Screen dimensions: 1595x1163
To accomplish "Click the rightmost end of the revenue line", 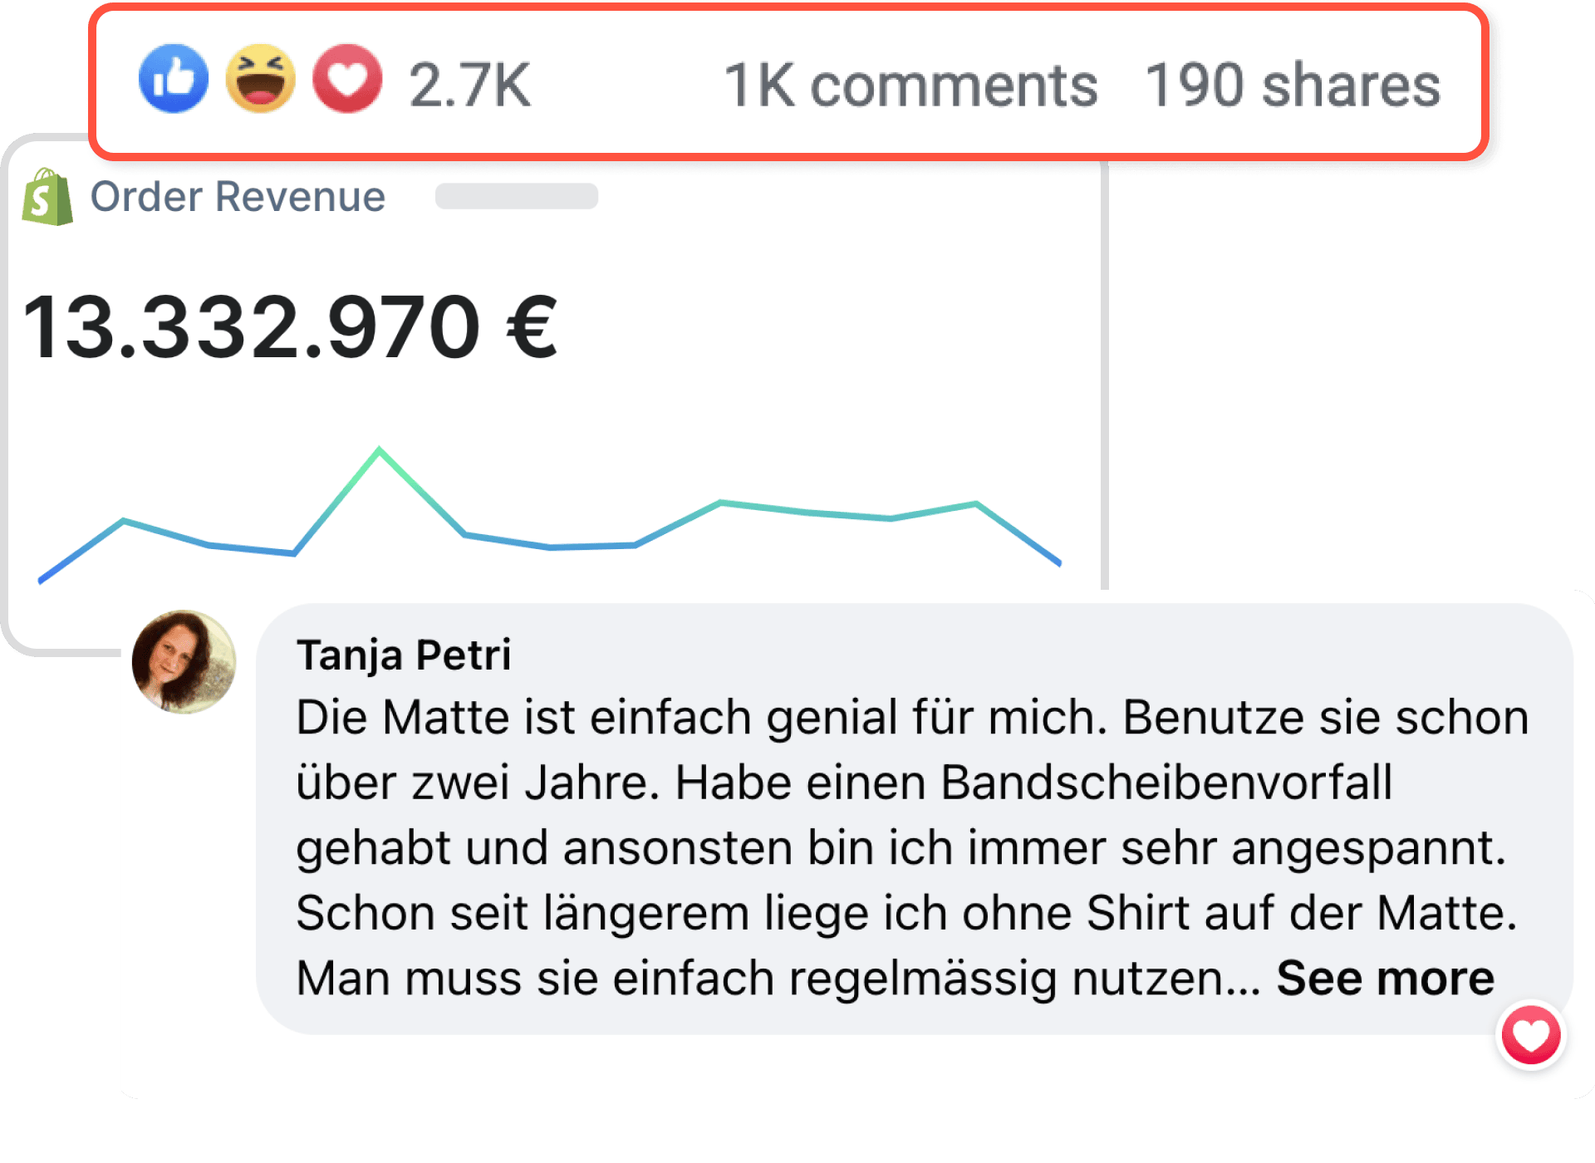I will pos(1059,563).
